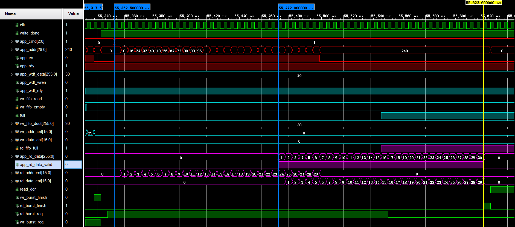Click the rd_fifo_full signal icon
Screen dimensions: 515x227
[x=17, y=148]
